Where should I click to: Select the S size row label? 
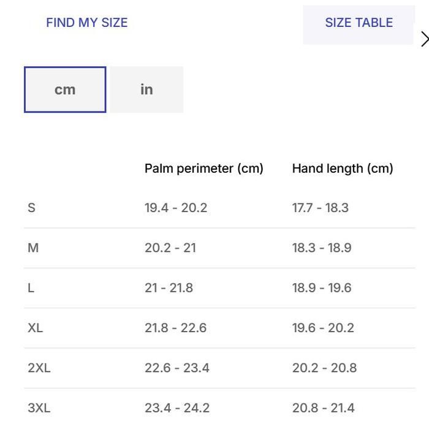click(32, 208)
